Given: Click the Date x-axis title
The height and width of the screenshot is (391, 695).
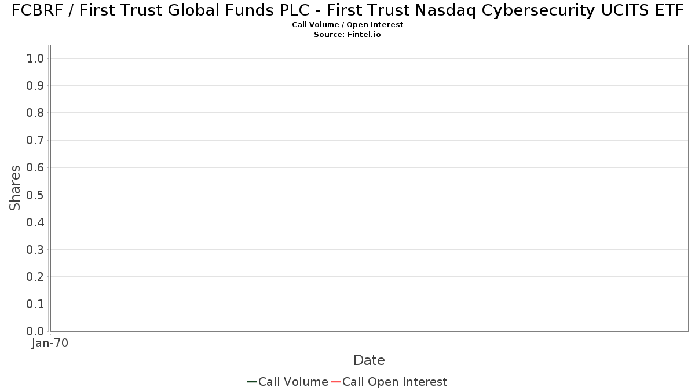Looking at the screenshot, I should pyautogui.click(x=369, y=360).
